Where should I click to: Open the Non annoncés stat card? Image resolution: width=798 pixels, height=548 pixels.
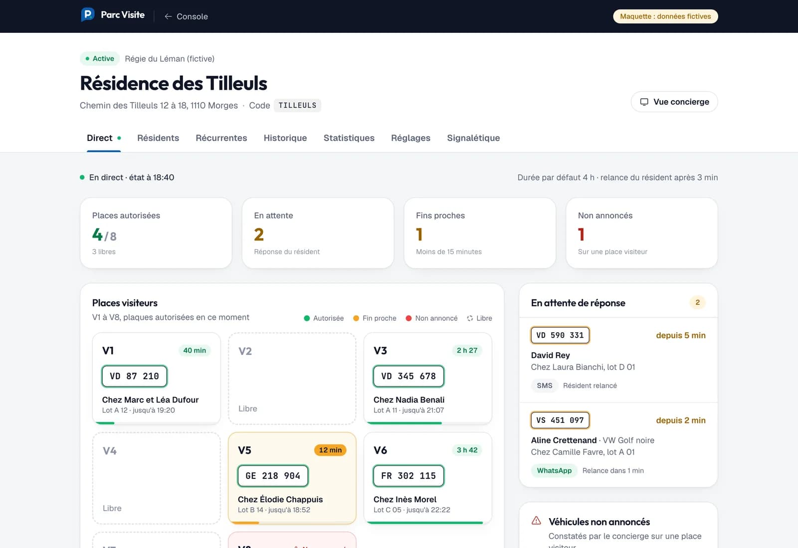[x=642, y=233]
